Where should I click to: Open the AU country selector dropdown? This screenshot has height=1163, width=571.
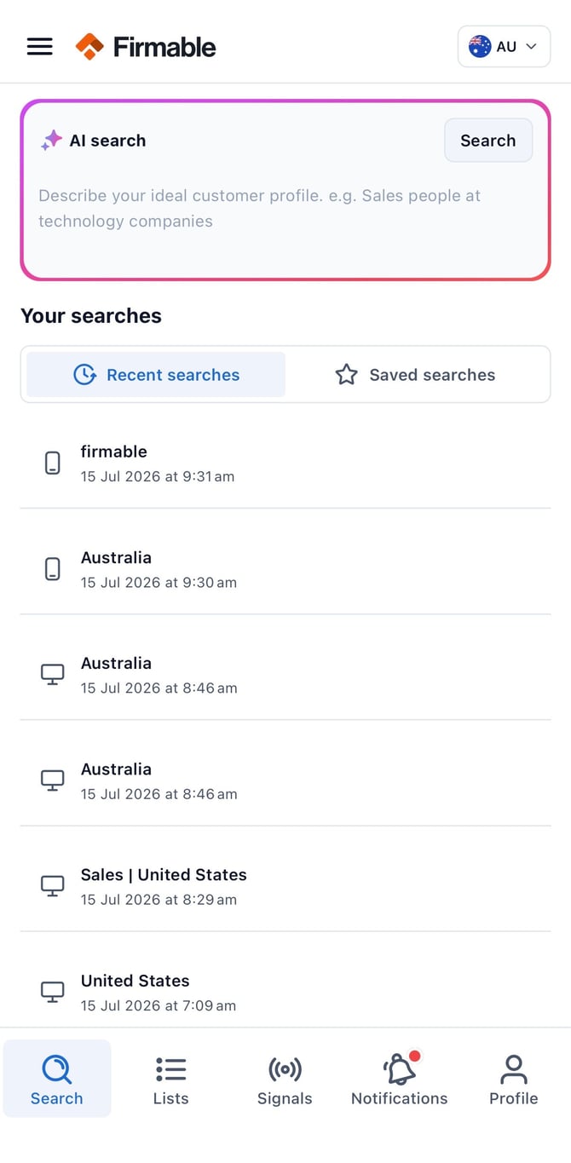tap(504, 47)
